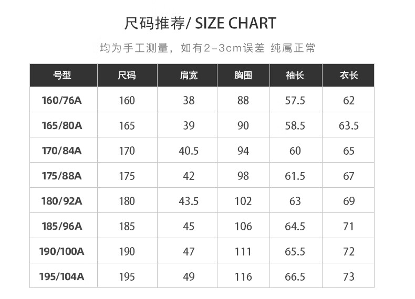
Task: Select the 195/104A size label
Action: pos(61,277)
